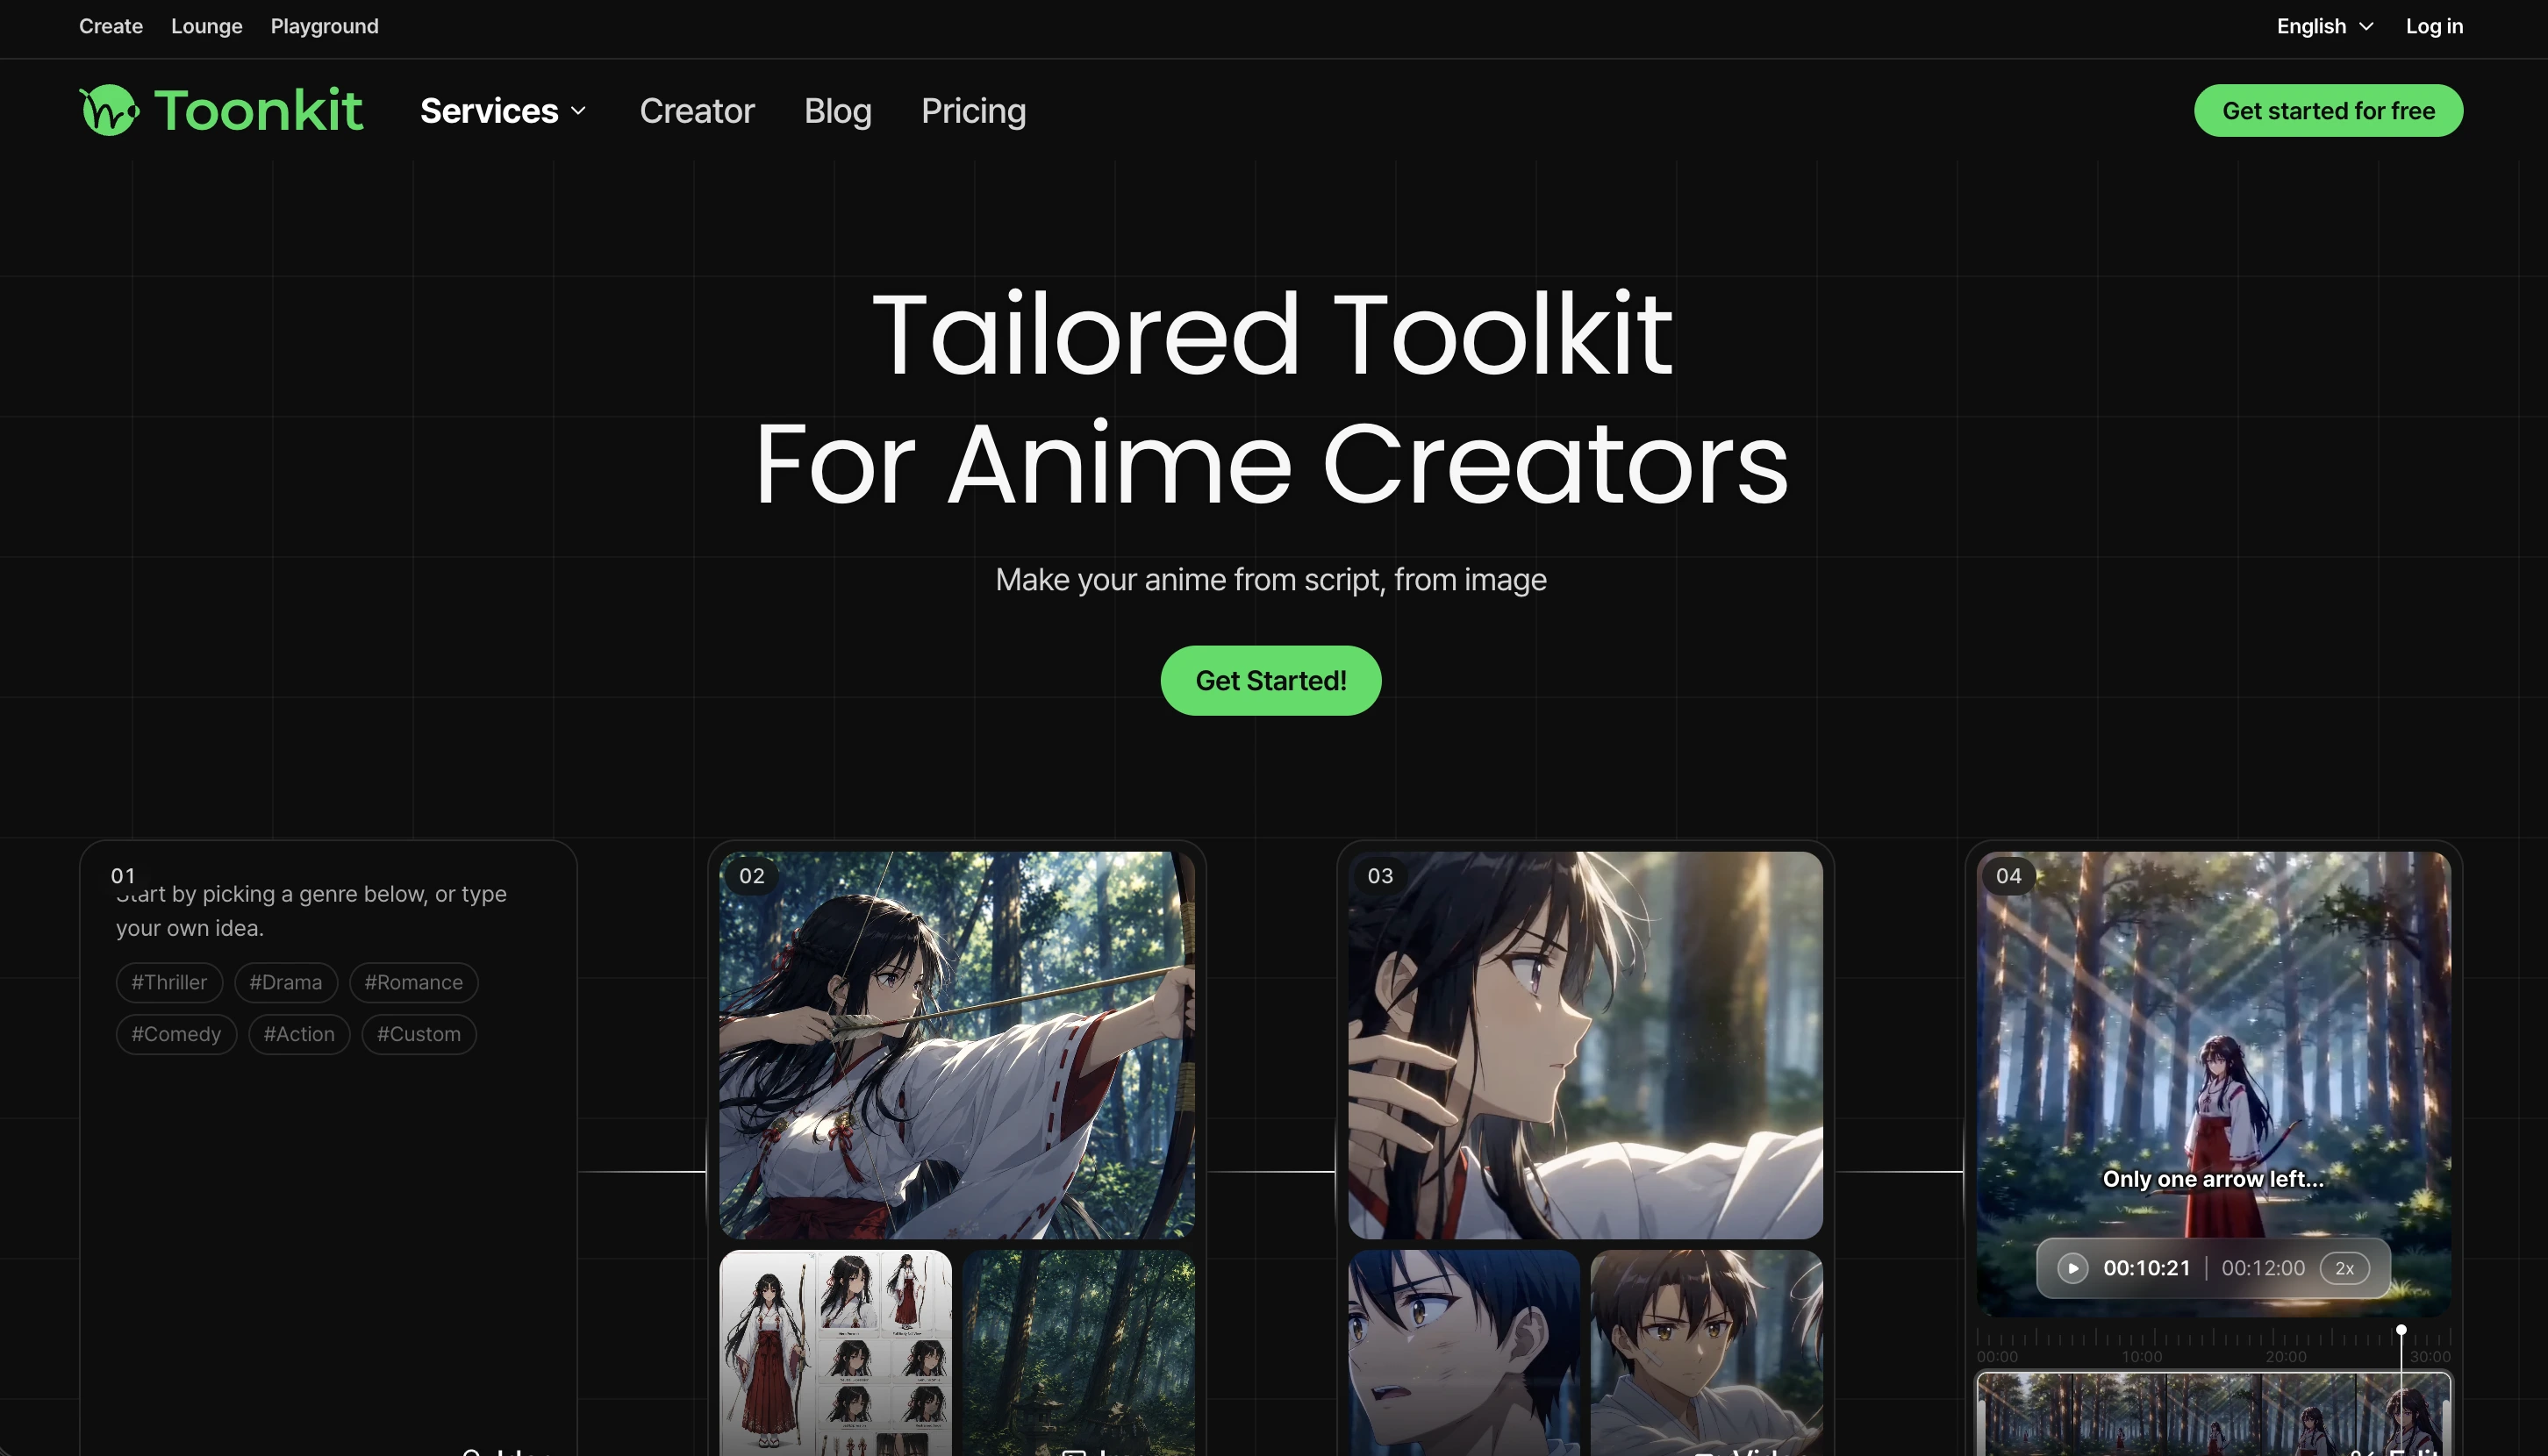Go to the Lounge page

coord(207,26)
